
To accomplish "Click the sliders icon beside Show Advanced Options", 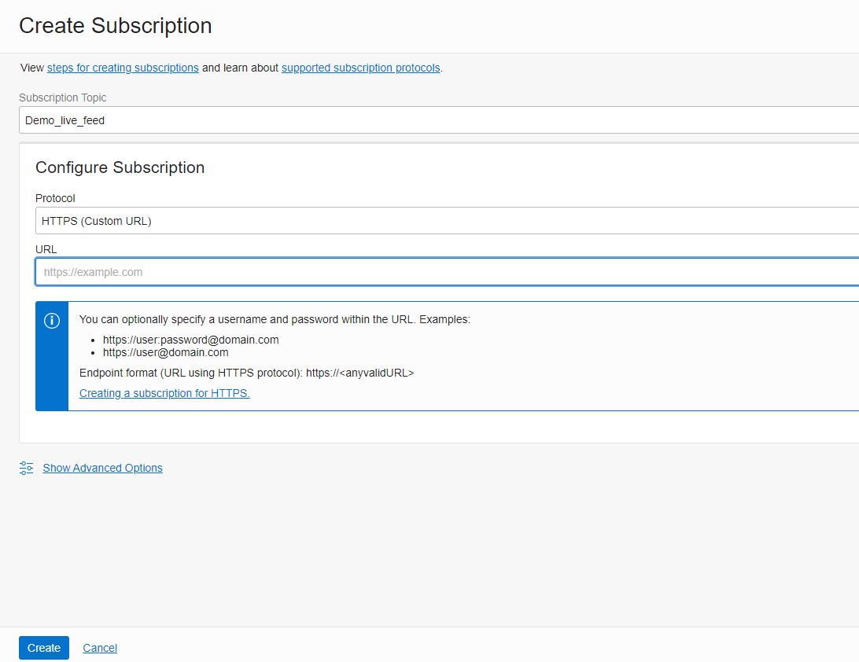I will point(26,468).
